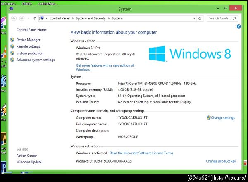Screen dimensions: 248x182
Task: Open Control Panel Home
Action: [31, 30]
